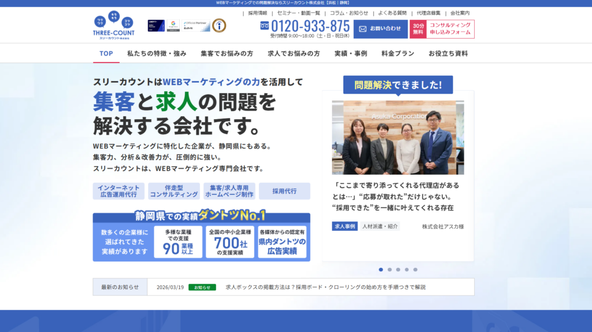The width and height of the screenshot is (592, 332).
Task: Click the envelope icon on お問い合わせ button
Action: (x=364, y=28)
